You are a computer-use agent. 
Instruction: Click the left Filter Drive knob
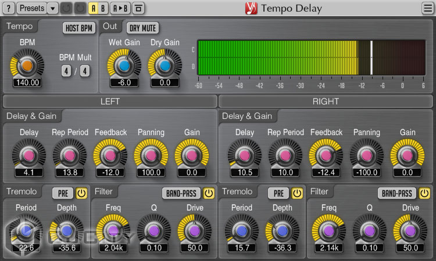[x=195, y=231]
